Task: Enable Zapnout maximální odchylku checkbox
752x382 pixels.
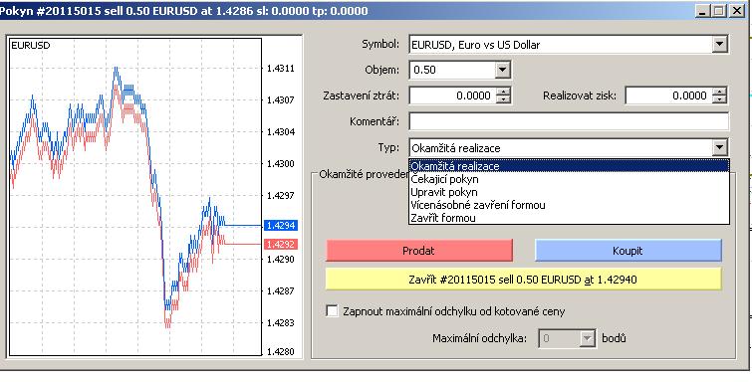Action: [332, 310]
